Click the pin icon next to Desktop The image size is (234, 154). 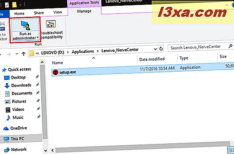[37, 77]
